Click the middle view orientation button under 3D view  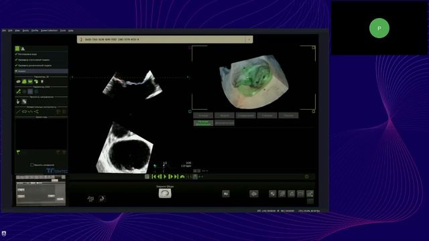click(246, 116)
